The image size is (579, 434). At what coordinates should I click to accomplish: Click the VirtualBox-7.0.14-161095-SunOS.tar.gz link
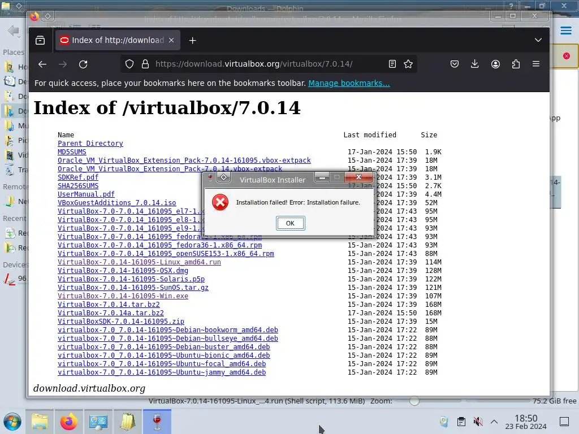click(133, 288)
